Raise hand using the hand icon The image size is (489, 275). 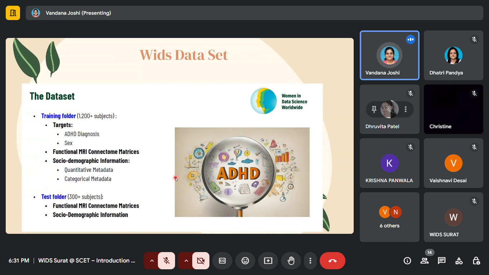click(291, 261)
